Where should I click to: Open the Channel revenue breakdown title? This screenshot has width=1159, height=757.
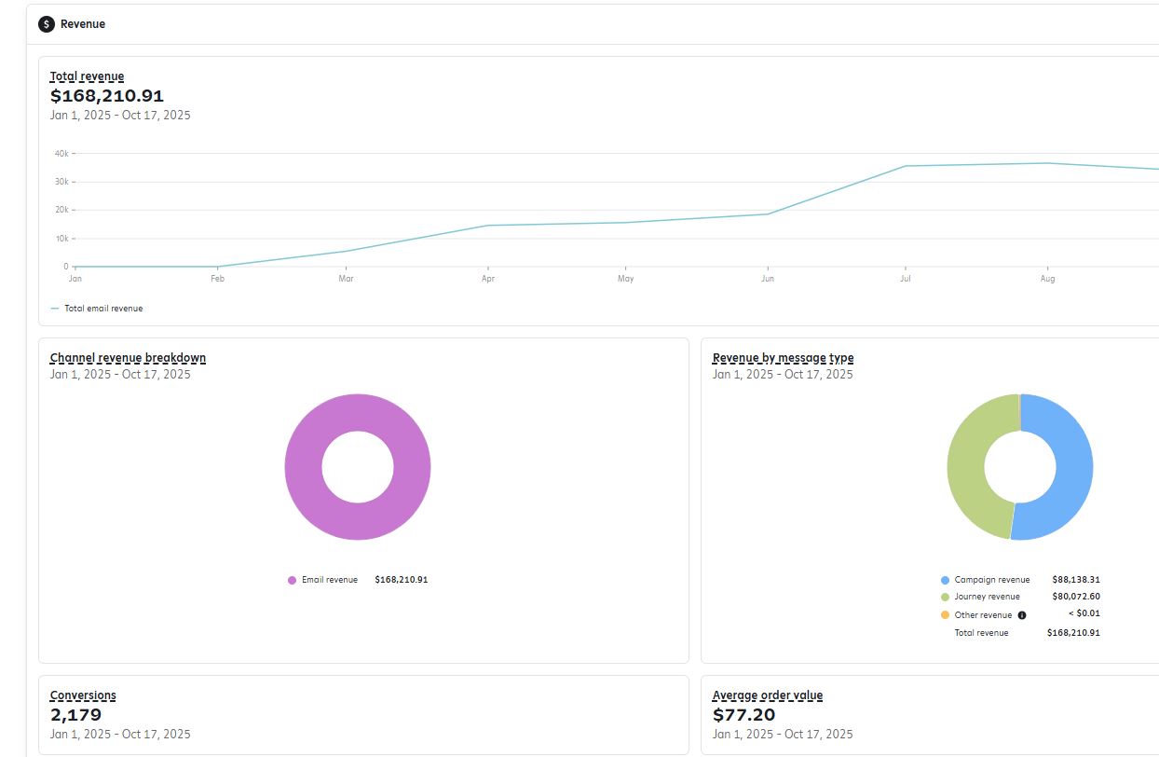click(128, 358)
